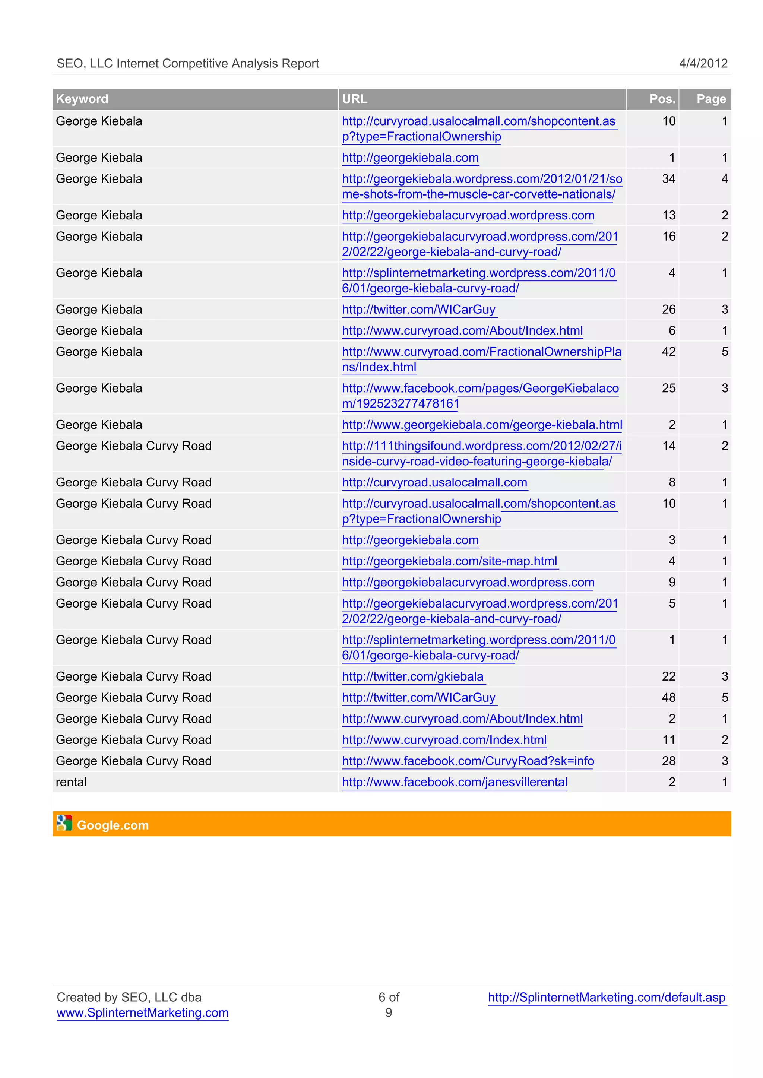Open curvyroad.com About/Index.html link at position 2
The width and height of the screenshot is (763, 1078).
[462, 719]
